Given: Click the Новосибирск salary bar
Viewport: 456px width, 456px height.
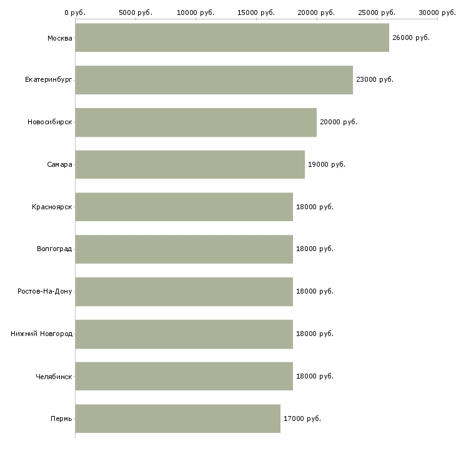Looking at the screenshot, I should pos(196,122).
